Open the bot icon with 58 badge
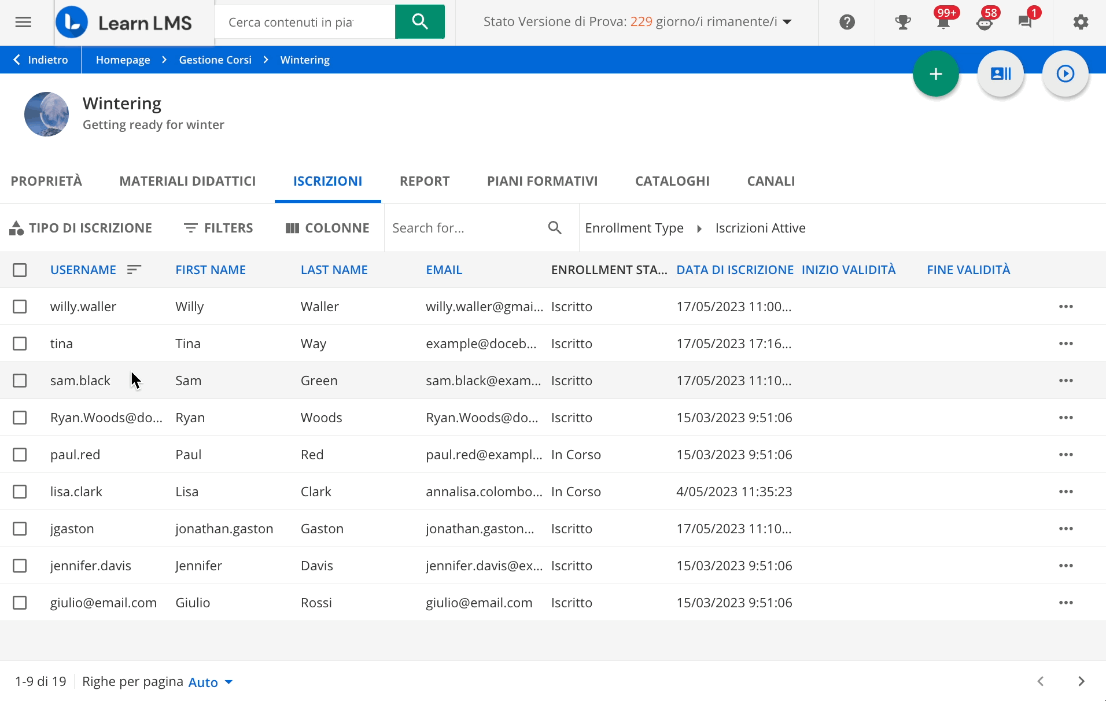Image resolution: width=1106 pixels, height=701 pixels. pos(985,23)
